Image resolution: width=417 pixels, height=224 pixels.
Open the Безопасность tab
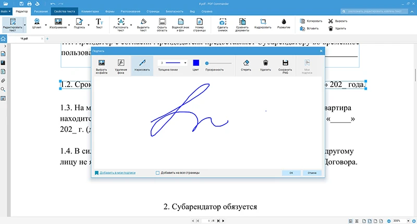tap(175, 11)
